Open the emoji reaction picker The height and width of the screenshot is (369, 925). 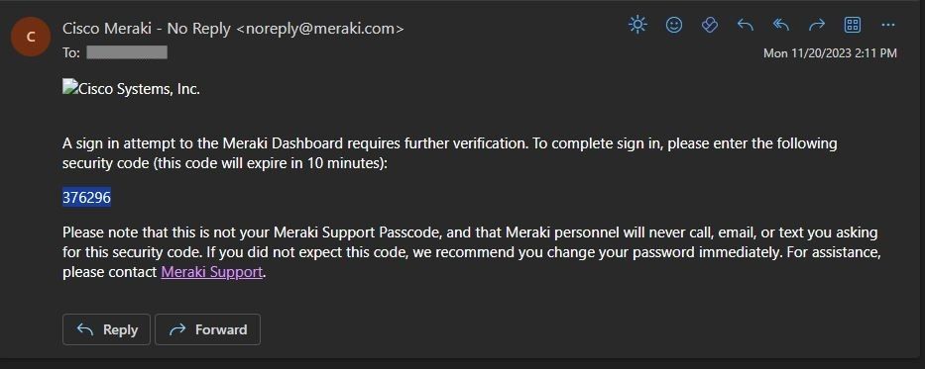click(674, 25)
